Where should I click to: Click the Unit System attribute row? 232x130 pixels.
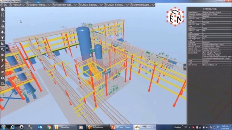210,65
